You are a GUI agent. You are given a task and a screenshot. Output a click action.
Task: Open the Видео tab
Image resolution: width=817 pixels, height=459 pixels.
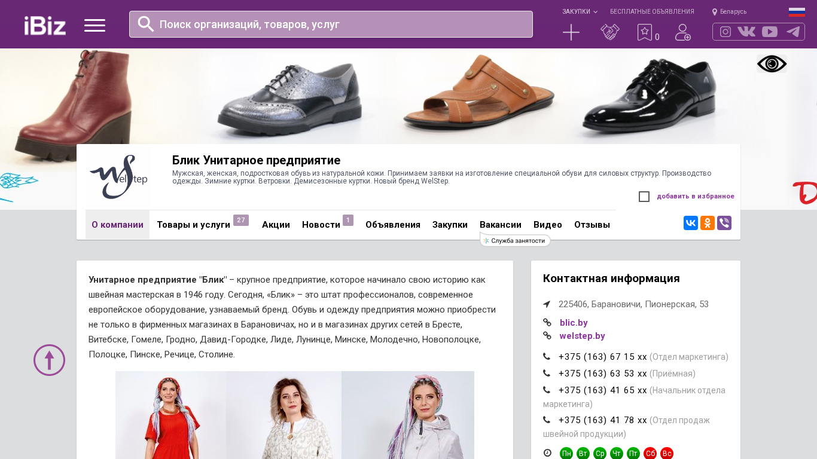[x=548, y=225]
